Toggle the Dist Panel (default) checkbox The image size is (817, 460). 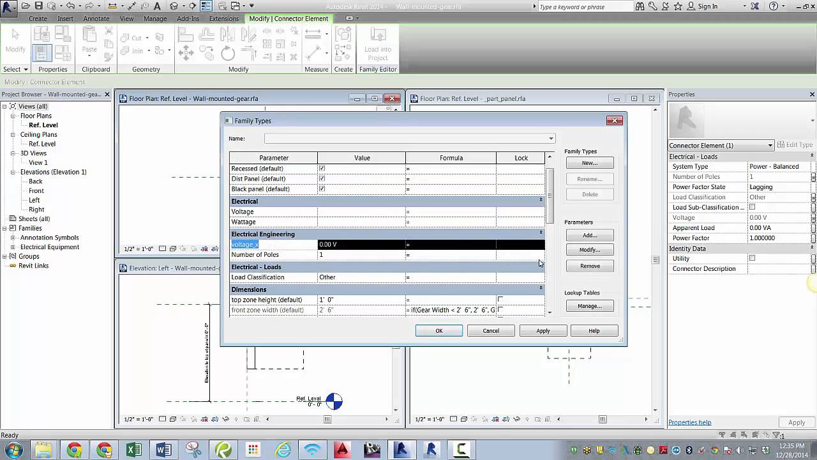tap(322, 179)
